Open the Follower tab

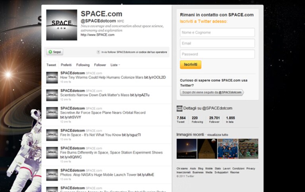pos(100,65)
